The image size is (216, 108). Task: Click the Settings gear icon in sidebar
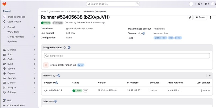click(4, 92)
